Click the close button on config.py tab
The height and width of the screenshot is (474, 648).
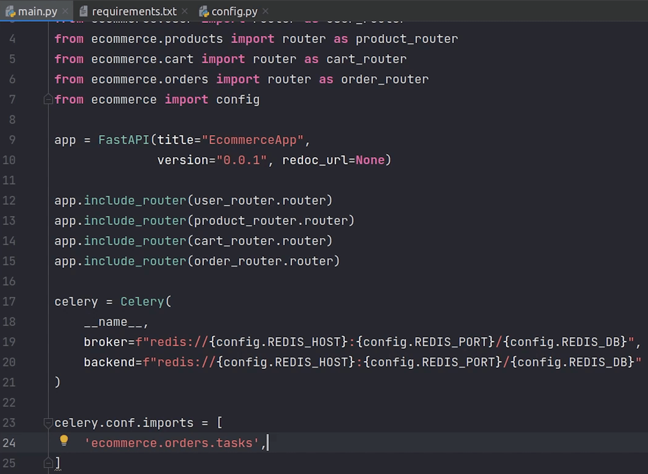click(x=265, y=11)
